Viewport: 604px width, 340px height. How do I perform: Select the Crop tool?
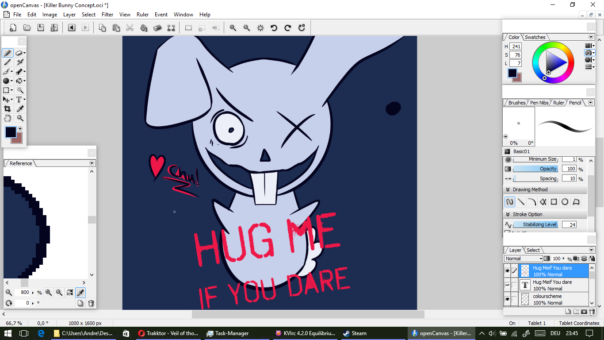(7, 109)
